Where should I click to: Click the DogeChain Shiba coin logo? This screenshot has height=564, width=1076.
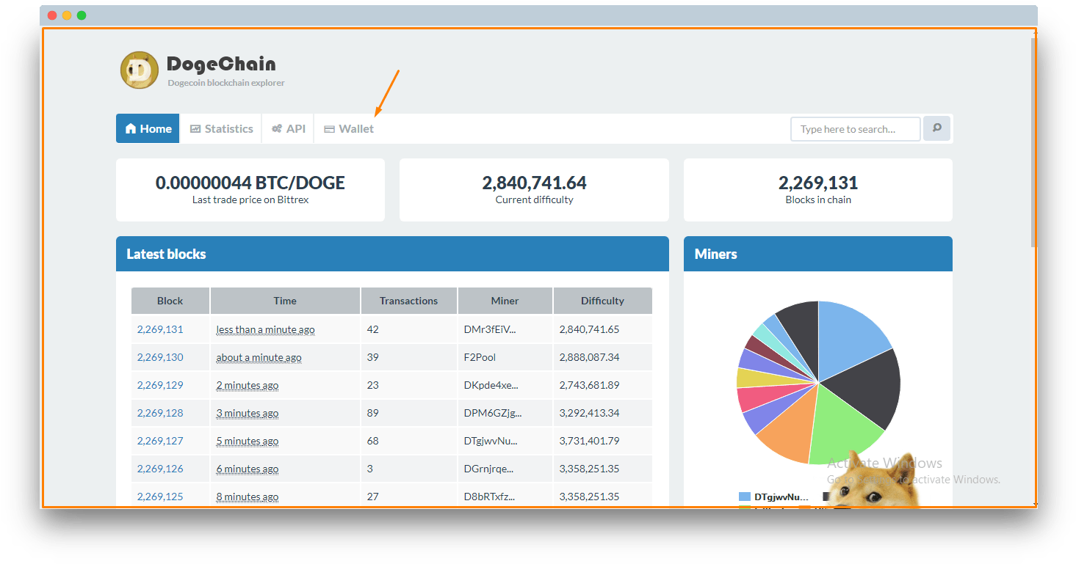139,70
